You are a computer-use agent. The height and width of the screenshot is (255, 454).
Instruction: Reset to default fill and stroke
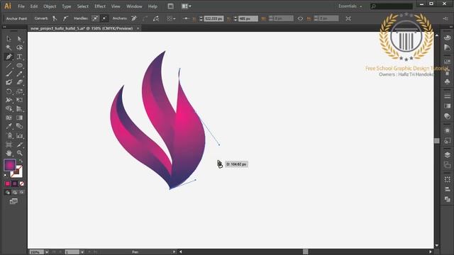click(x=6, y=176)
